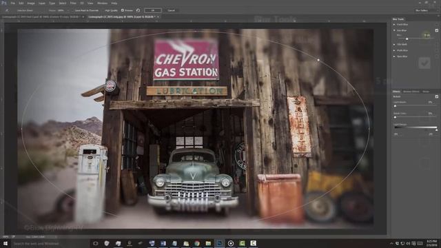Open the File menu
Viewport: 441px width, 248px height.
(x=12, y=3)
